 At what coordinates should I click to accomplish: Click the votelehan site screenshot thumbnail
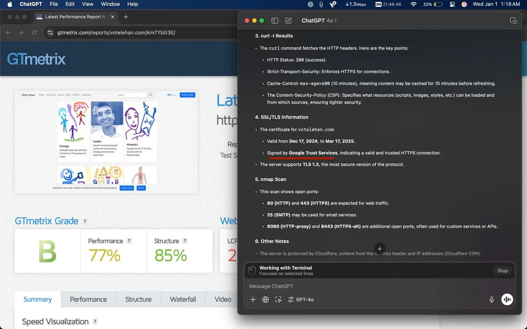pos(106,142)
